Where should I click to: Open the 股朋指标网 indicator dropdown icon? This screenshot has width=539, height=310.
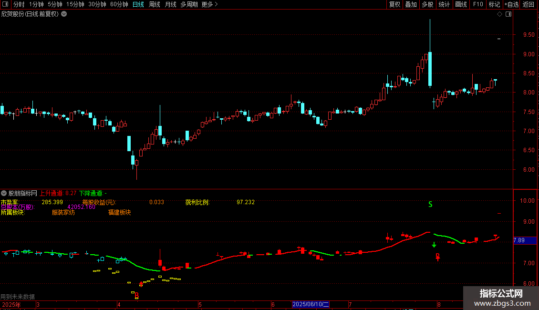click(x=4, y=193)
